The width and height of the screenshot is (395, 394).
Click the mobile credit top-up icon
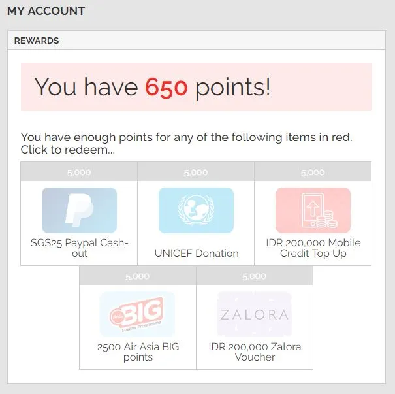tap(313, 210)
